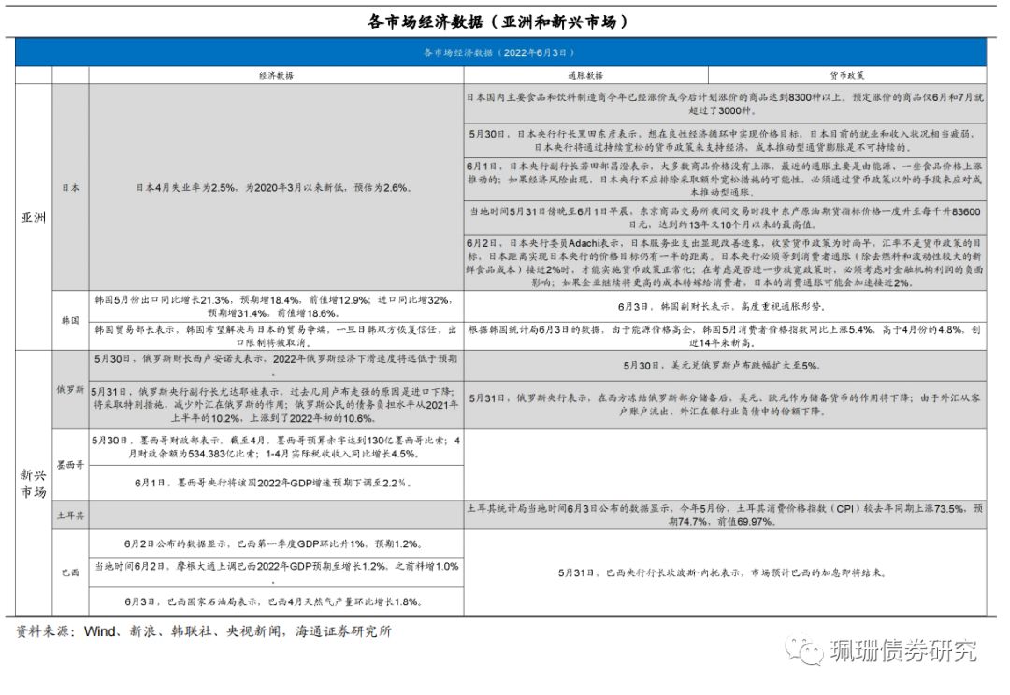Click the 通胀数据 column header

(585, 76)
